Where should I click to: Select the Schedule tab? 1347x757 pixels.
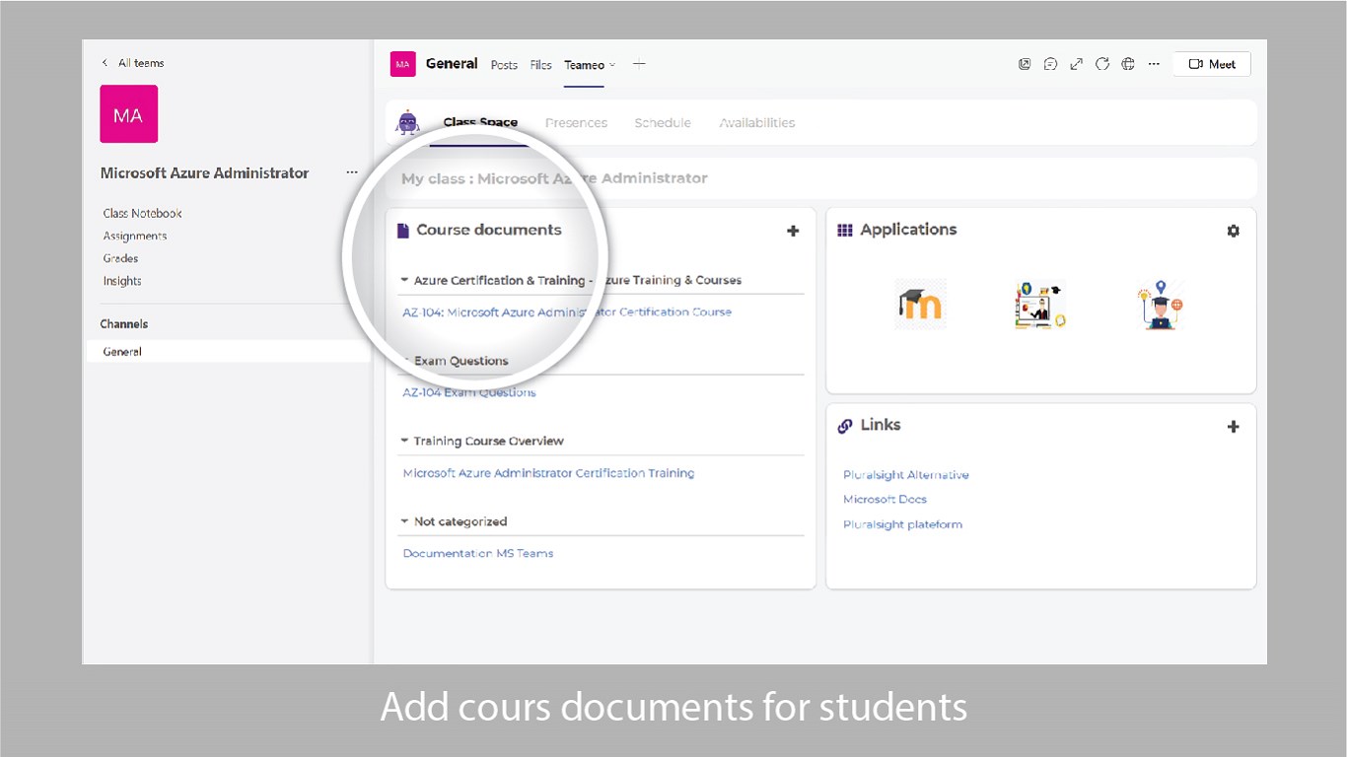(x=663, y=123)
